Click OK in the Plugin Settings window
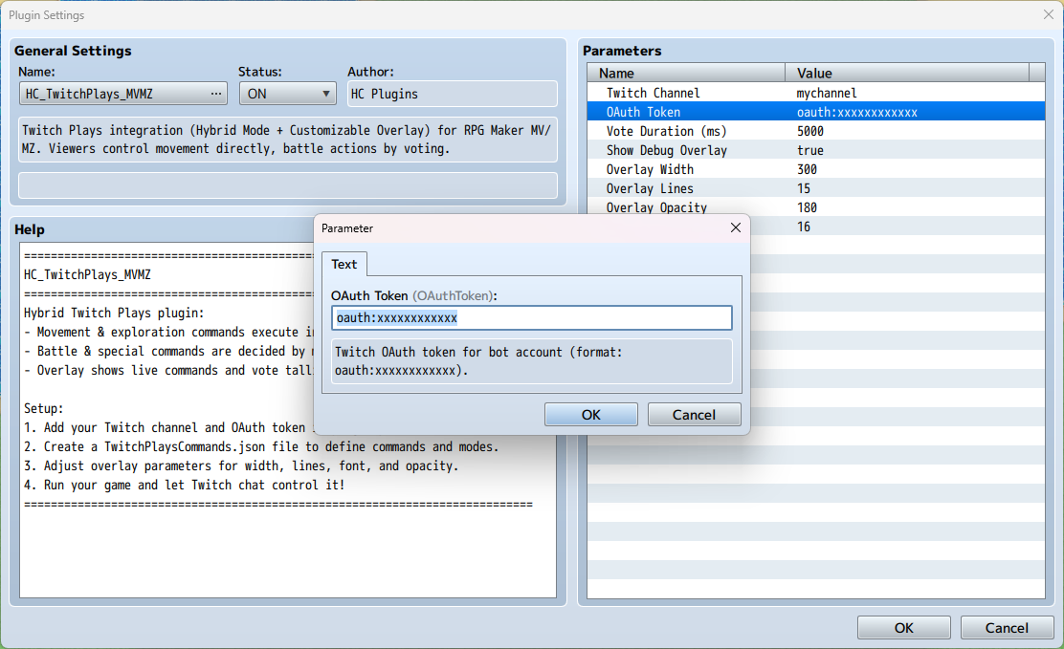 click(x=904, y=628)
